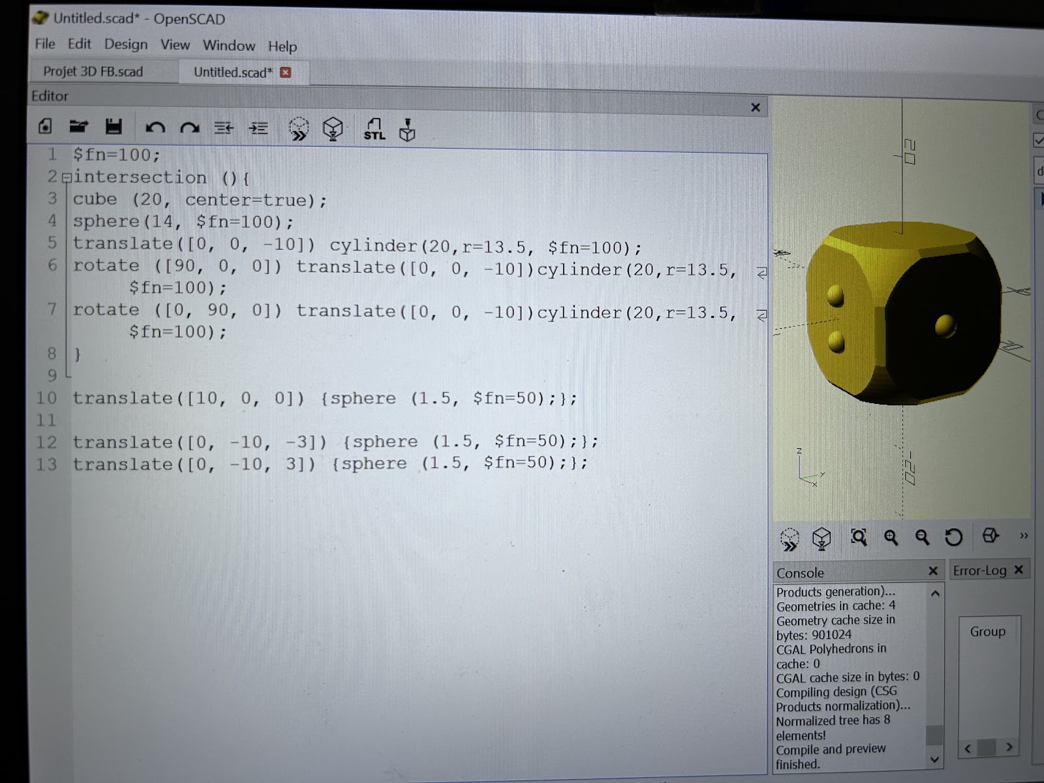
Task: Close the Console panel
Action: click(x=933, y=571)
